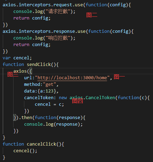Click the .then callback keyword

tap(27, 118)
